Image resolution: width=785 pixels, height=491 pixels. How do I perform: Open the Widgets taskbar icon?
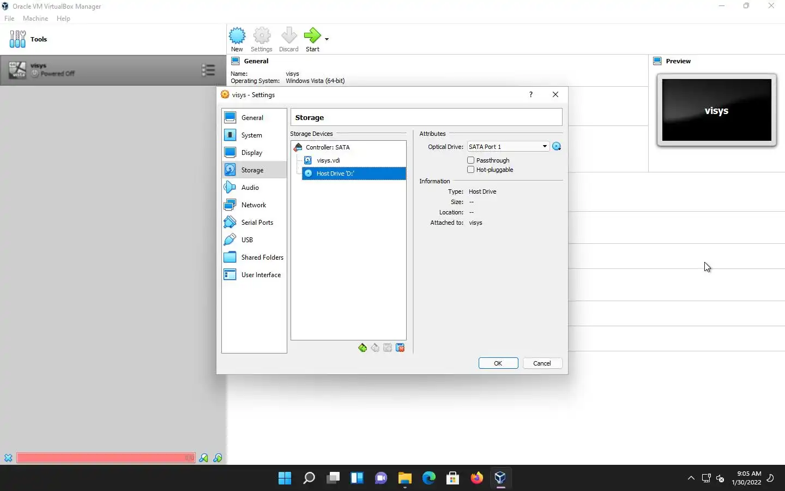357,478
